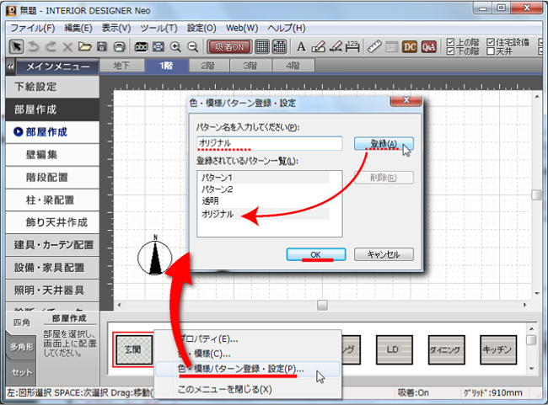
Task: Click the selection arrow tool in toolbar
Action: pyautogui.click(x=15, y=46)
